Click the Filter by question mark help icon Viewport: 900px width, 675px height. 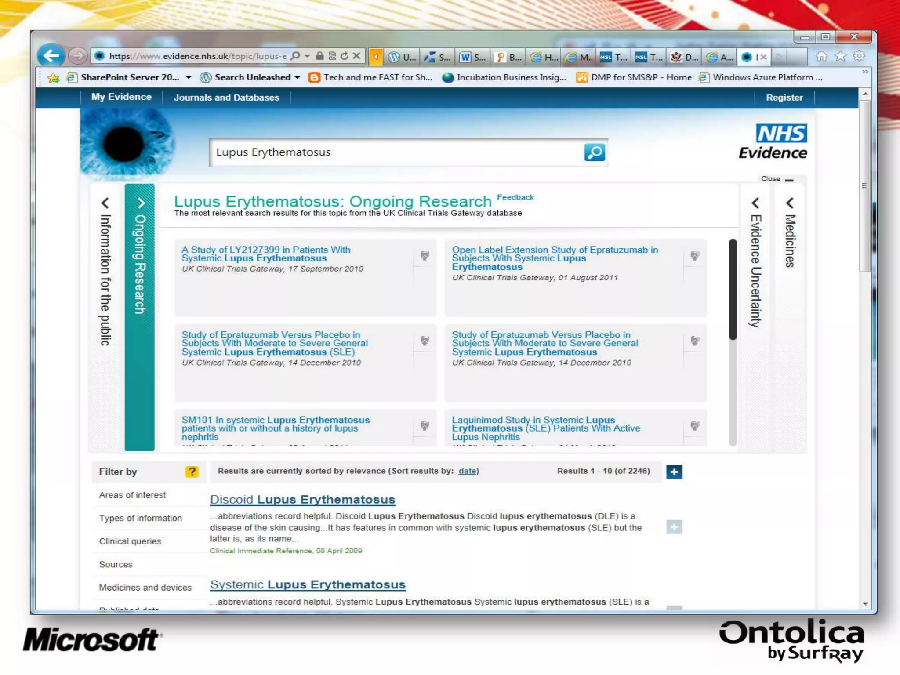pos(192,472)
